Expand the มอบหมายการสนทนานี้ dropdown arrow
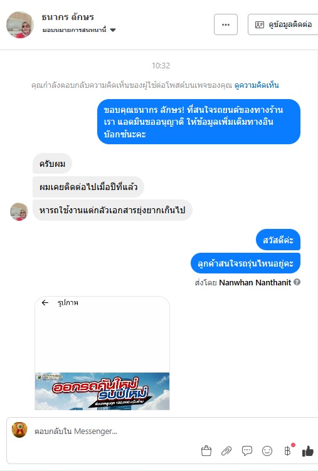The width and height of the screenshot is (318, 471). pos(113,29)
